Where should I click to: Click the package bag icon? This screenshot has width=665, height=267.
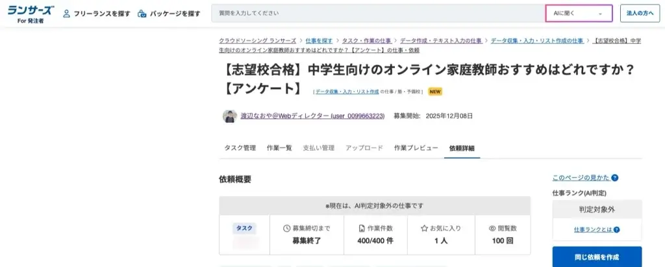point(142,14)
